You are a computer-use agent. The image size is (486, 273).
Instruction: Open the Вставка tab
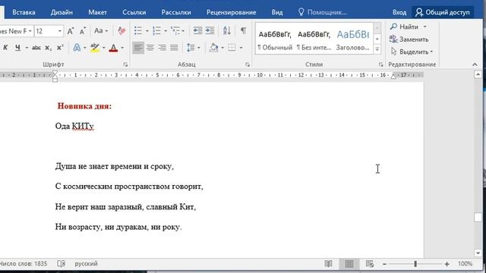click(24, 12)
